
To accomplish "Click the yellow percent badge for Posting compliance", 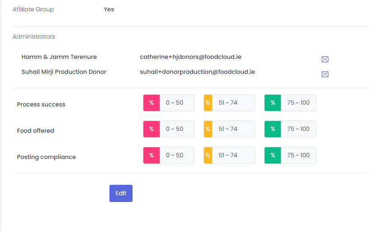I will (x=208, y=155).
